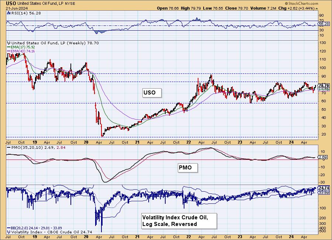Click the PMO(35,20,10) 2.69, 2.84 legend

38,147
